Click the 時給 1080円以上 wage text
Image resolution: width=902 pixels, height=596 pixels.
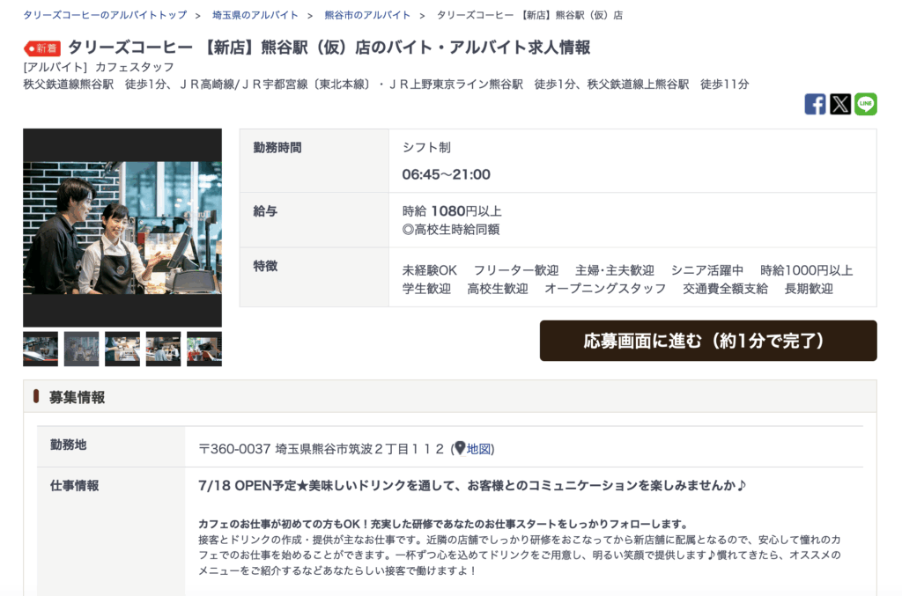[x=452, y=211]
